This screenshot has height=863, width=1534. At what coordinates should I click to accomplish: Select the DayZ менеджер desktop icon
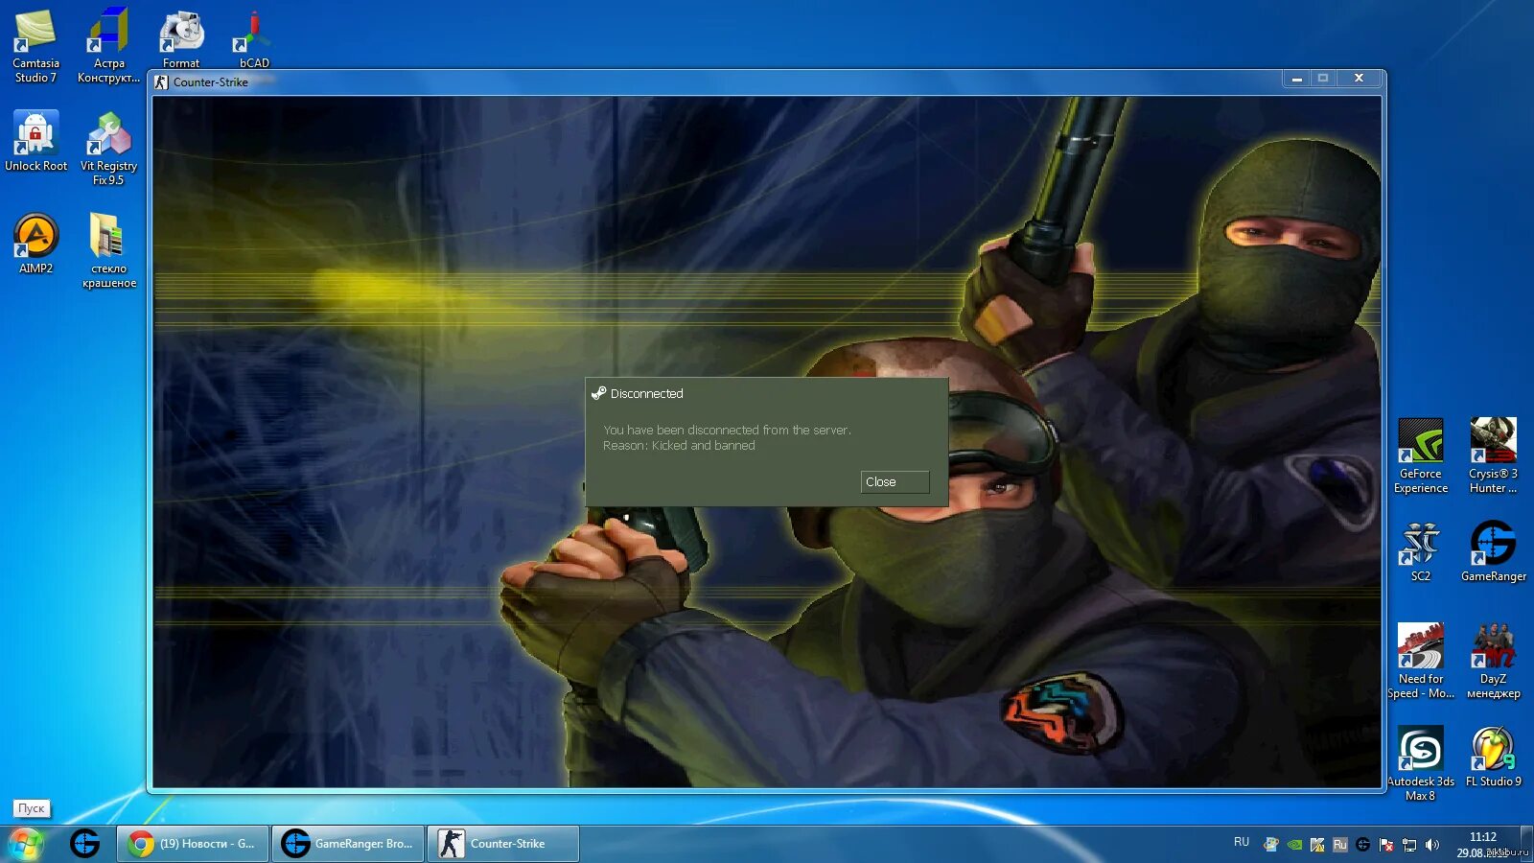tap(1494, 662)
